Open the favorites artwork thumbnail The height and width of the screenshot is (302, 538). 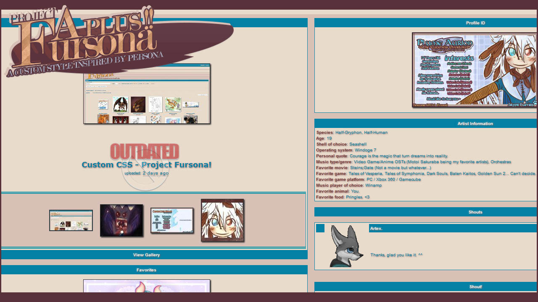pyautogui.click(x=147, y=286)
